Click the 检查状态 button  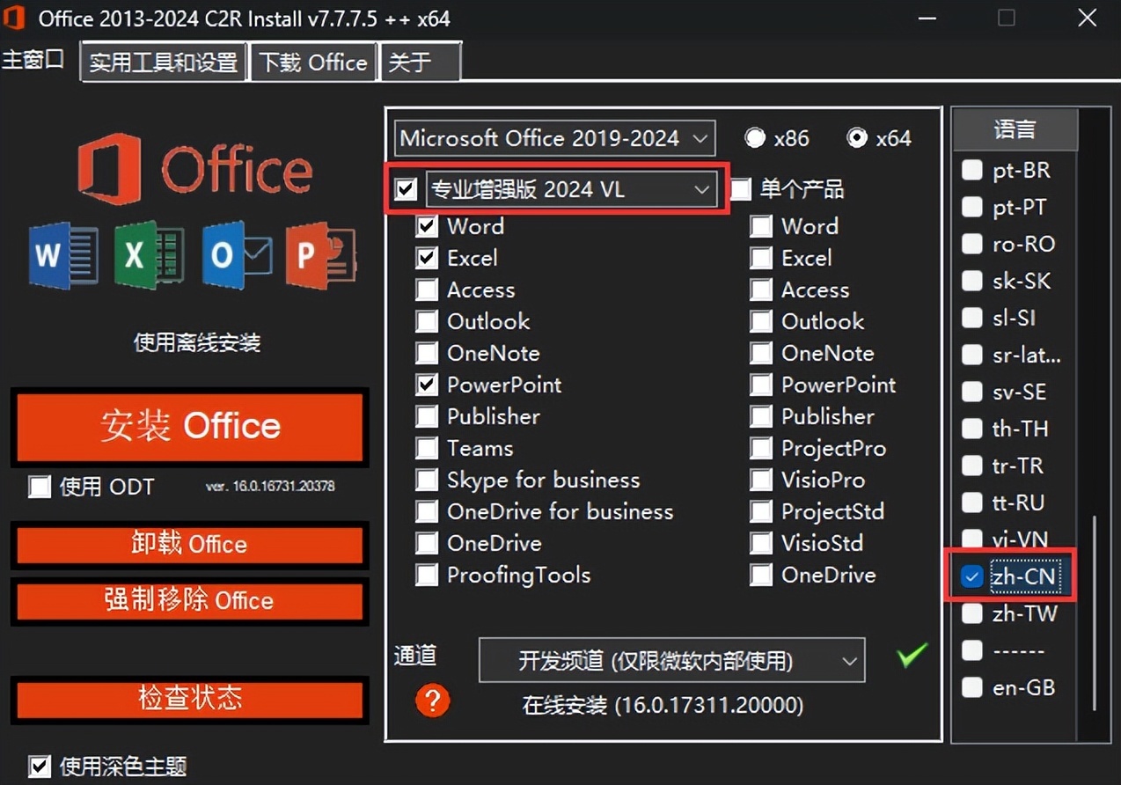click(x=190, y=699)
